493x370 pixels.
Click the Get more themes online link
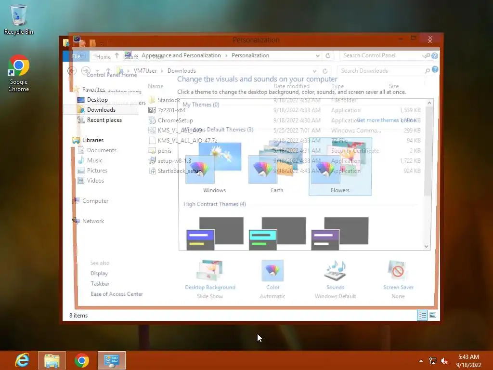[x=386, y=120]
